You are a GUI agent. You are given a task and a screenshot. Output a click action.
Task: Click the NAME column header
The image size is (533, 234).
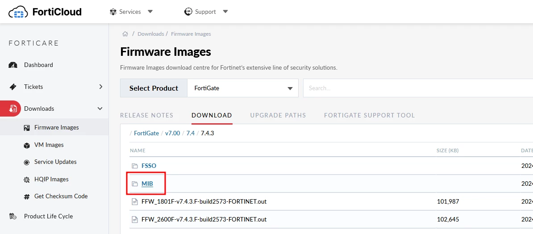coord(137,150)
